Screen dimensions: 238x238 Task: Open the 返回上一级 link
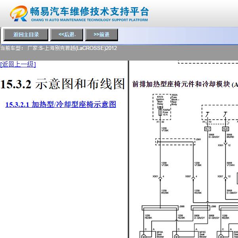click(18, 65)
